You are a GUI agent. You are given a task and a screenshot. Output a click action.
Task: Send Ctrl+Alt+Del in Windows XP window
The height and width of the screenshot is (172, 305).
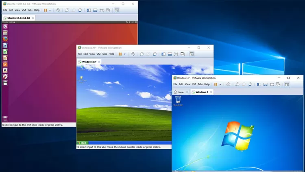click(133, 54)
